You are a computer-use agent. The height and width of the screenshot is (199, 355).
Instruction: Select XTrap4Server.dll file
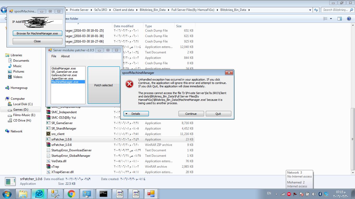tap(62, 172)
